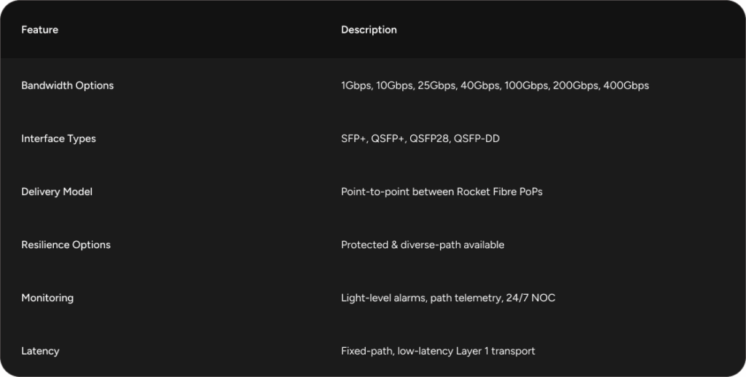Select the Monitoring row label

coord(47,298)
